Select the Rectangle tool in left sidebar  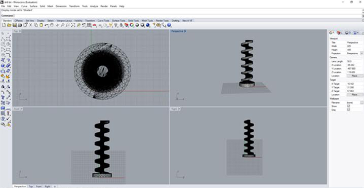click(9, 50)
